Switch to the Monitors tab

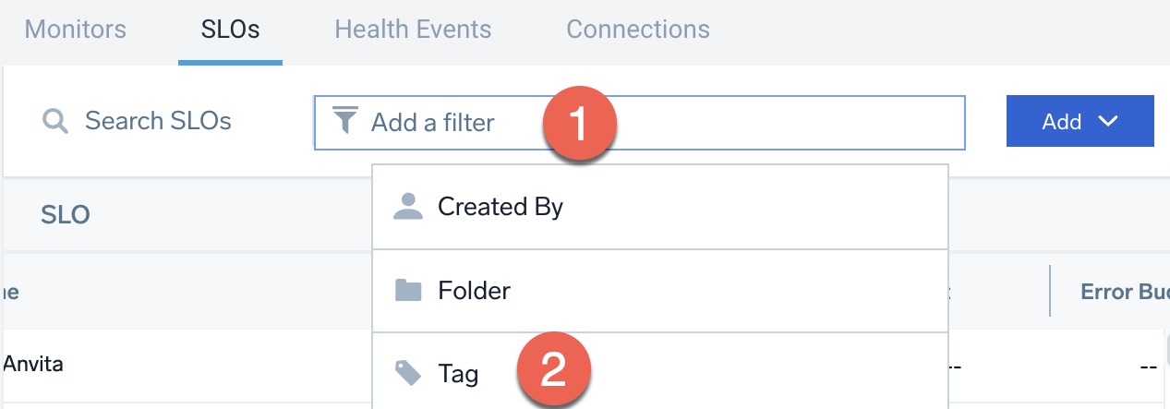click(76, 30)
